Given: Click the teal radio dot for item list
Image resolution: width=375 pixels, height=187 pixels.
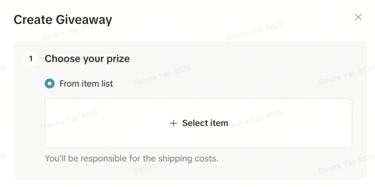Looking at the screenshot, I should [x=49, y=83].
